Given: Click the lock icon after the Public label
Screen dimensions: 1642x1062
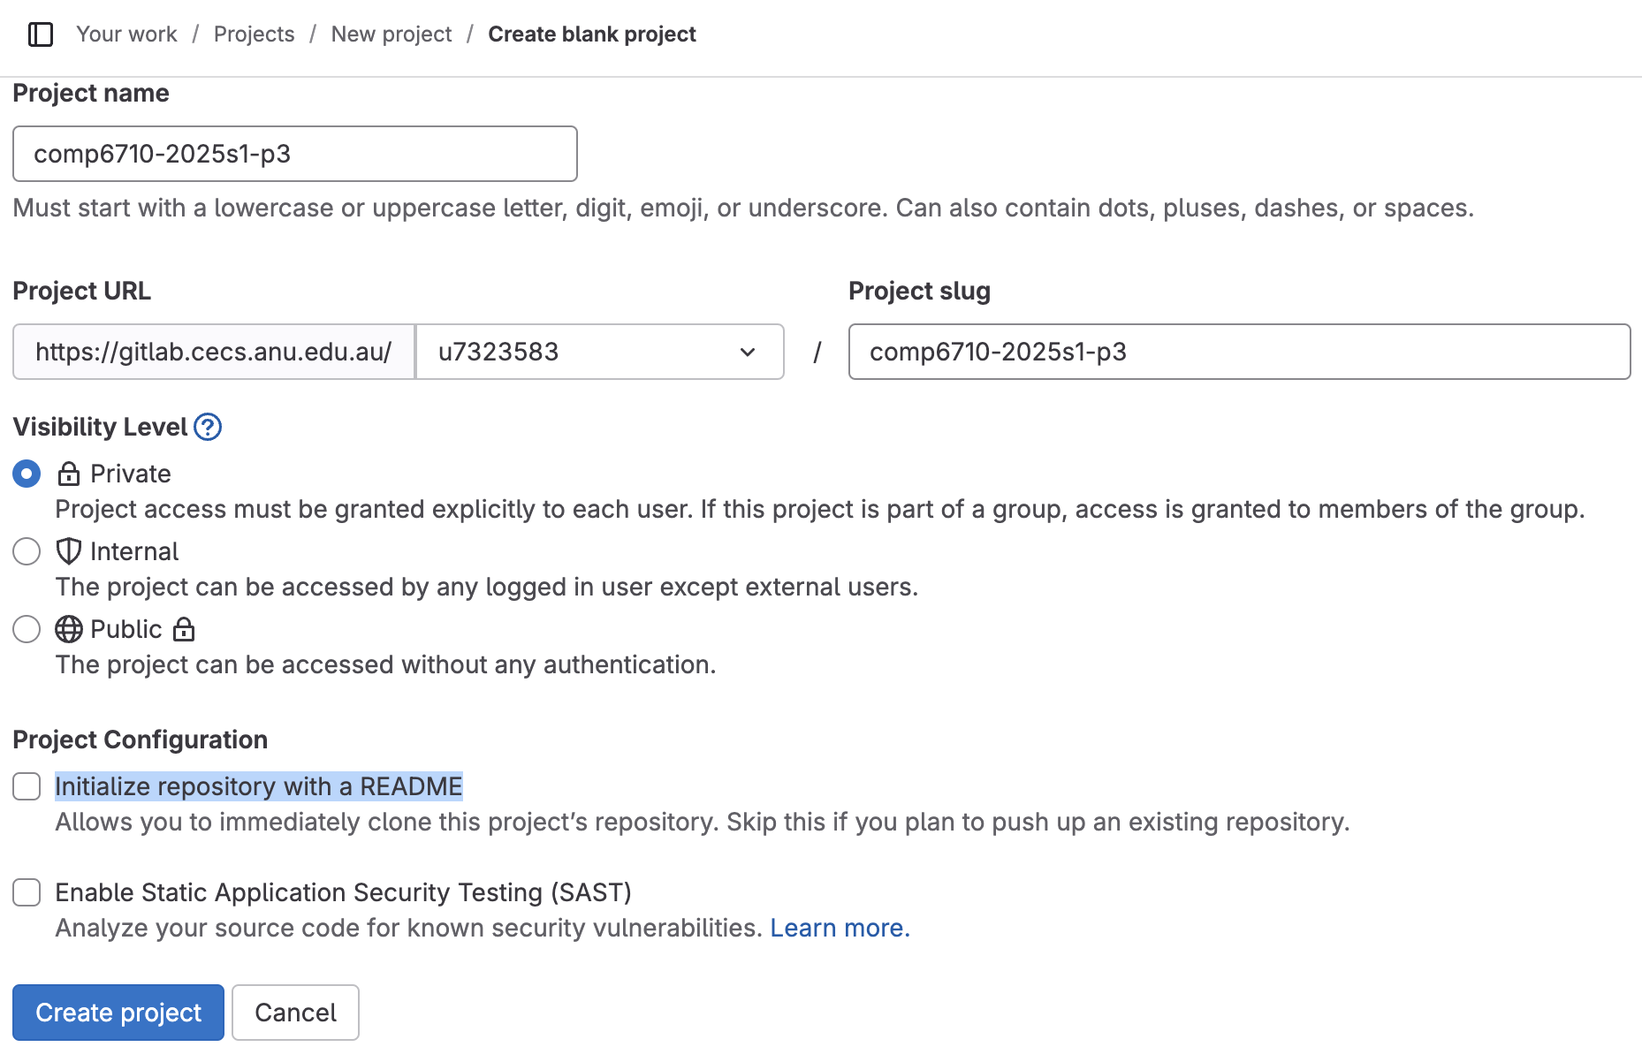Looking at the screenshot, I should pyautogui.click(x=184, y=629).
